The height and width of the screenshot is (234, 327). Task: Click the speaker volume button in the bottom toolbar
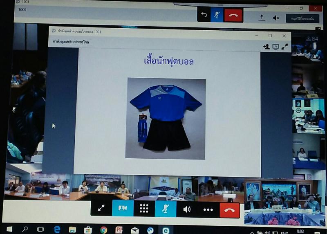(x=187, y=209)
